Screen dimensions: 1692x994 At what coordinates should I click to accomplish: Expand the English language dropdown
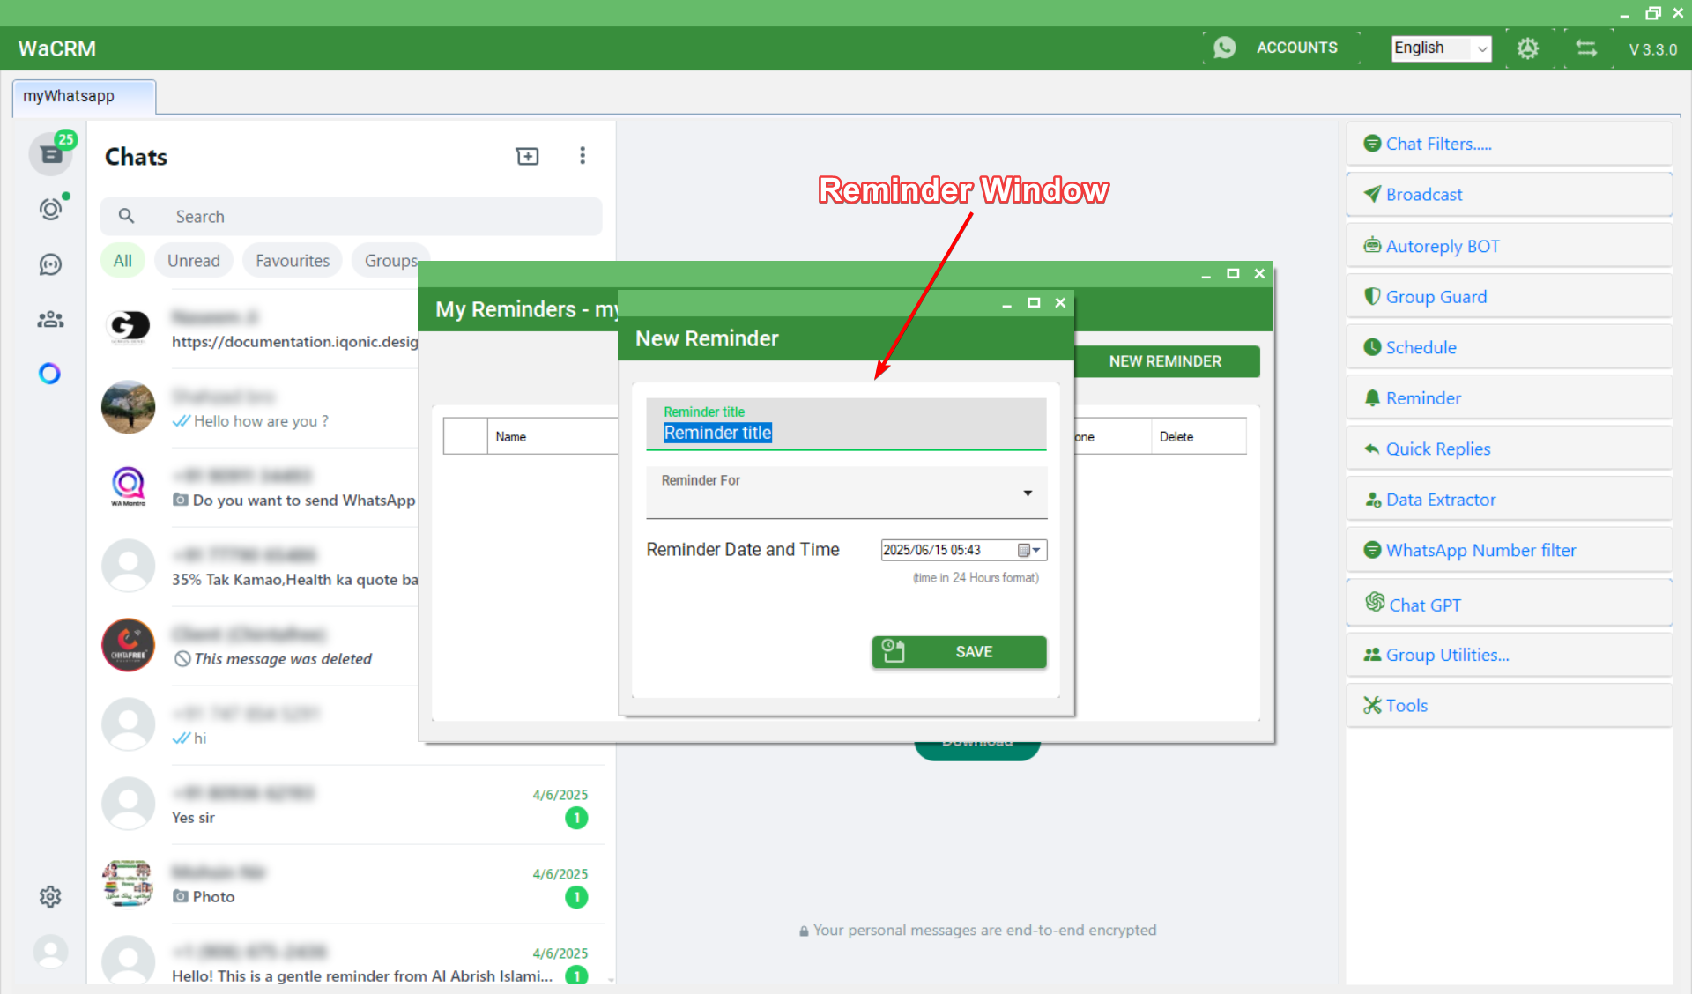point(1482,48)
